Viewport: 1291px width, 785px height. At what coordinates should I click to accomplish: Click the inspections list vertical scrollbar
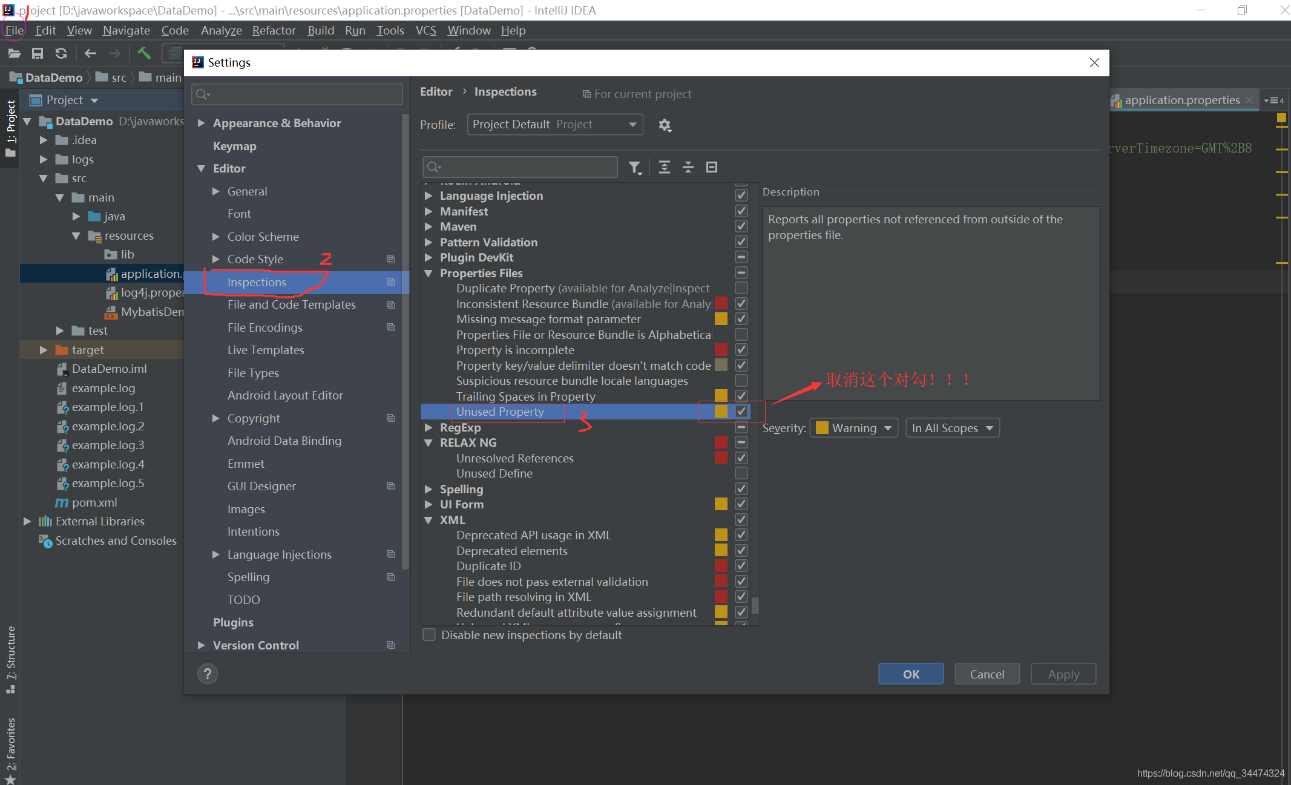point(755,605)
